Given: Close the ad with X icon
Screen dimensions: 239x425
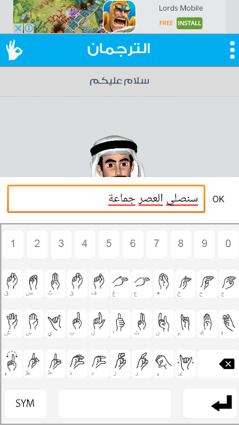Looking at the screenshot, I should tap(18, 28).
